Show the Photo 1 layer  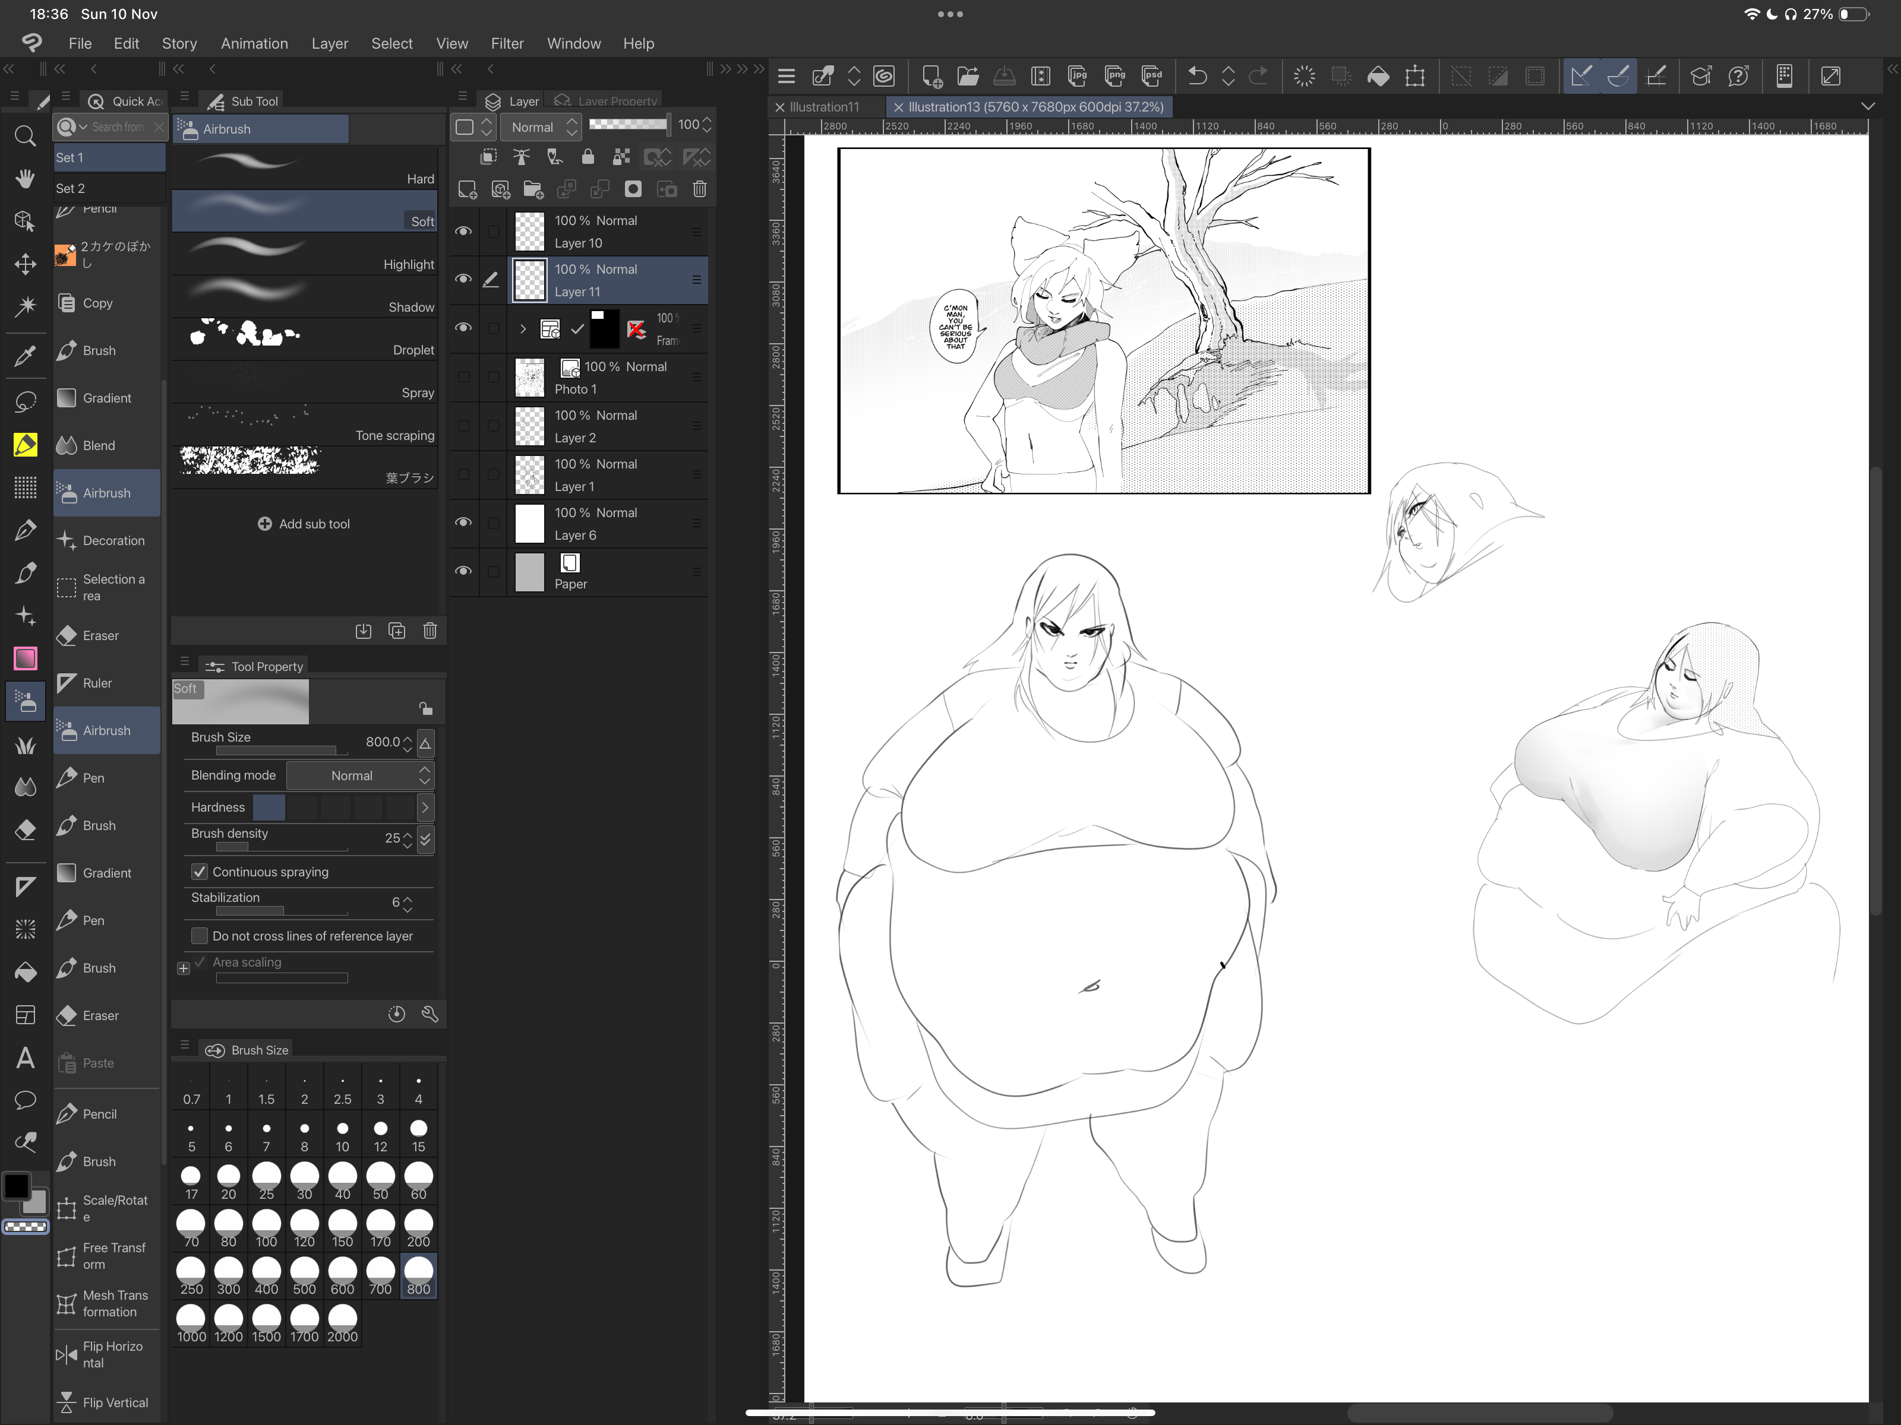click(x=463, y=377)
